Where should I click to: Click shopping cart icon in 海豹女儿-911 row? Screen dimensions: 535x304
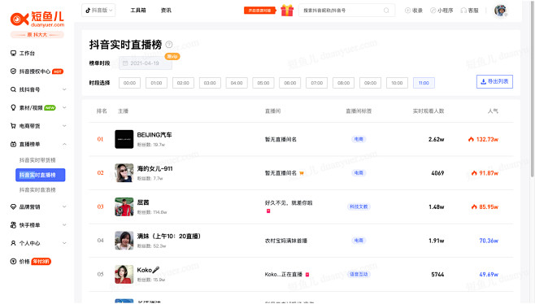pyautogui.click(x=302, y=173)
